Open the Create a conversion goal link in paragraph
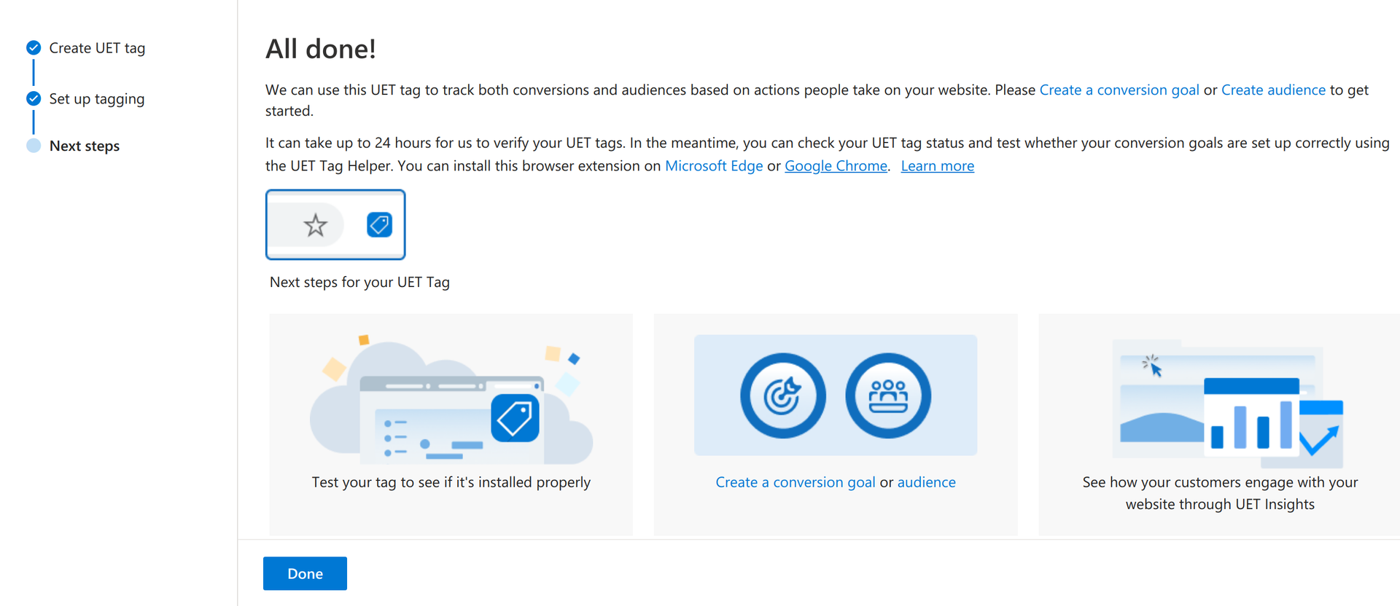Screen dimensions: 1400x606 (1119, 90)
